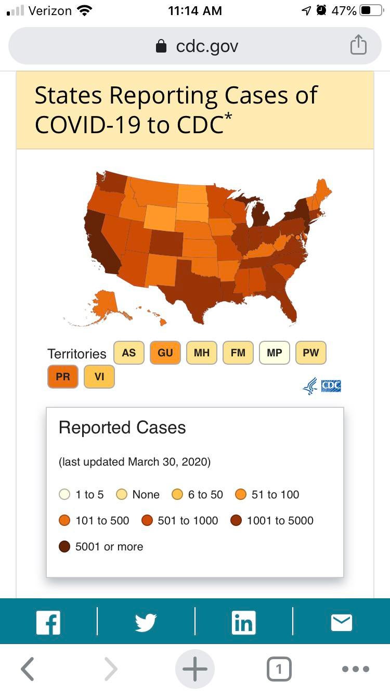The height and width of the screenshot is (694, 390).
Task: Tap the share icon in address bar
Action: pos(358,45)
